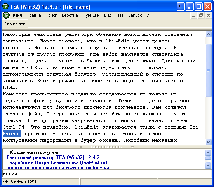Close the inner document with the X
This screenshot has width=214, height=187.
[209, 15]
